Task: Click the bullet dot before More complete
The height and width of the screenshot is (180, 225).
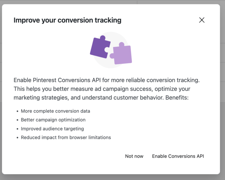Action: pyautogui.click(x=17, y=111)
